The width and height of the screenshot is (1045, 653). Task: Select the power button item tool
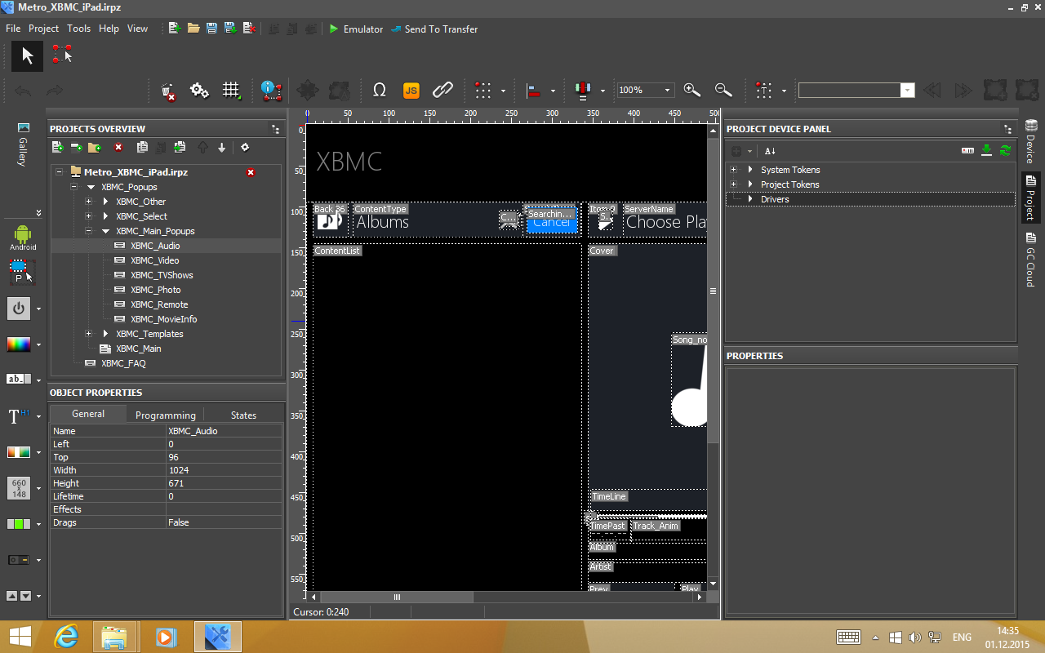[x=18, y=309]
